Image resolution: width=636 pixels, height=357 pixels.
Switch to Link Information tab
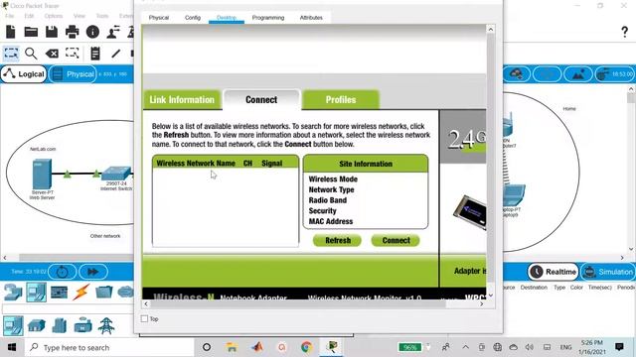pyautogui.click(x=182, y=100)
